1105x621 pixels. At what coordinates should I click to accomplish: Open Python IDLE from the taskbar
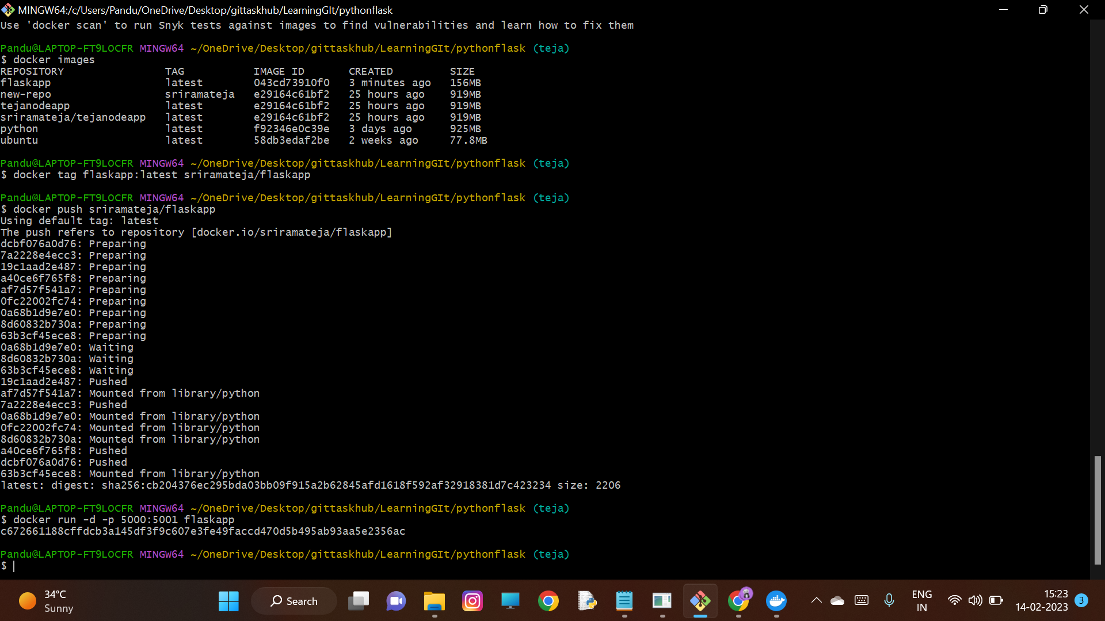click(x=588, y=601)
